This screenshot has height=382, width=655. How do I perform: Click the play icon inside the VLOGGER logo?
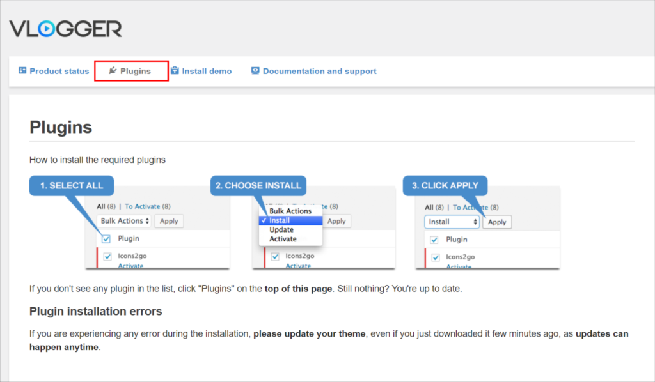point(51,29)
